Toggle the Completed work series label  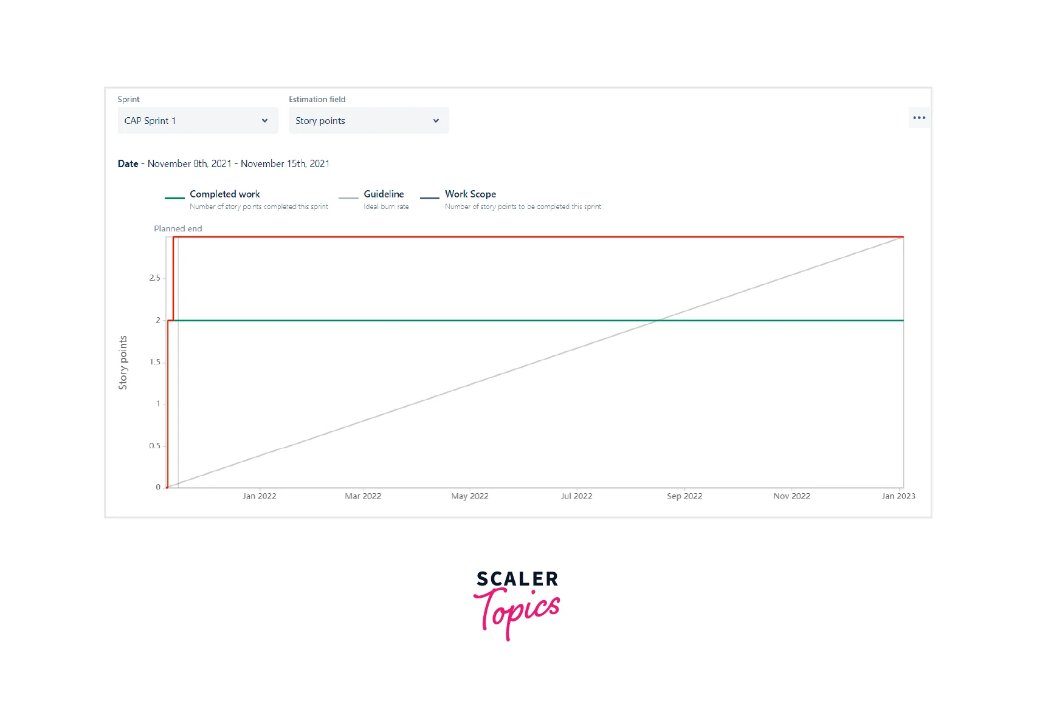click(225, 194)
